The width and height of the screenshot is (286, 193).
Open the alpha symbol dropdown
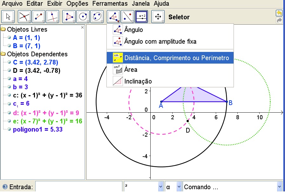(178, 187)
